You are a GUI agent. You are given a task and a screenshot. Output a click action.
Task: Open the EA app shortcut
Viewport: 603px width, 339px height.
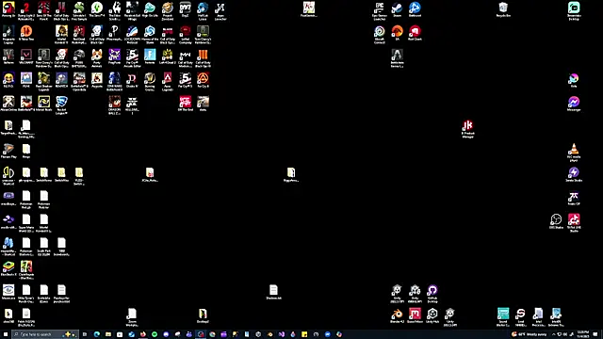pyautogui.click(x=397, y=33)
